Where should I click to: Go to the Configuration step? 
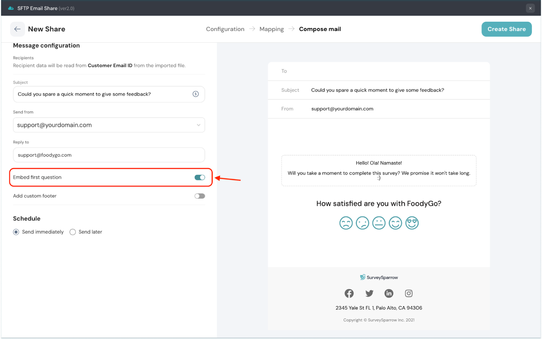click(x=225, y=29)
